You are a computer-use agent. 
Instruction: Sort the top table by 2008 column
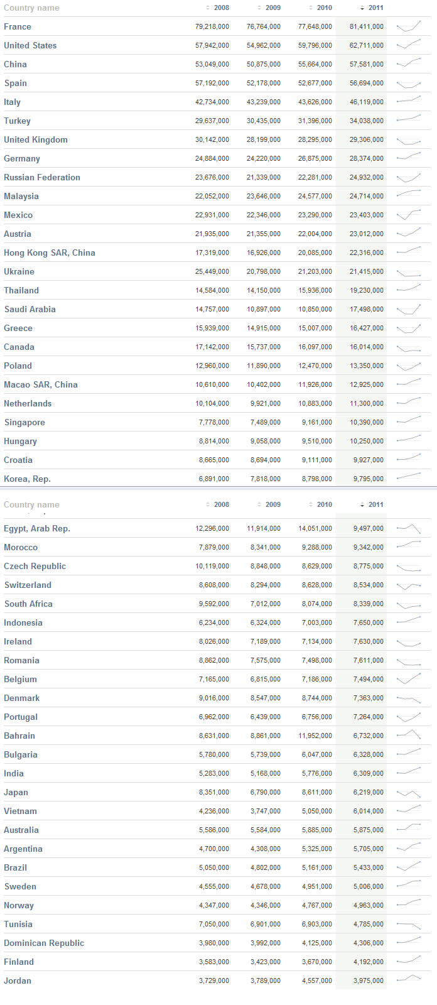[x=217, y=8]
